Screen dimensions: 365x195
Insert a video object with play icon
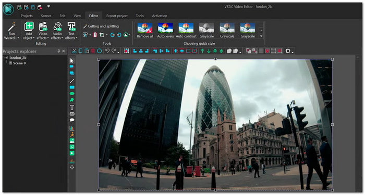[x=72, y=153]
